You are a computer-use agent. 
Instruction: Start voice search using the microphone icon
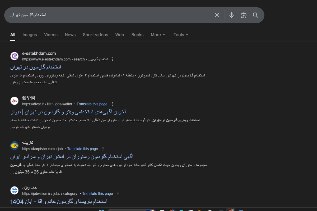(231, 15)
